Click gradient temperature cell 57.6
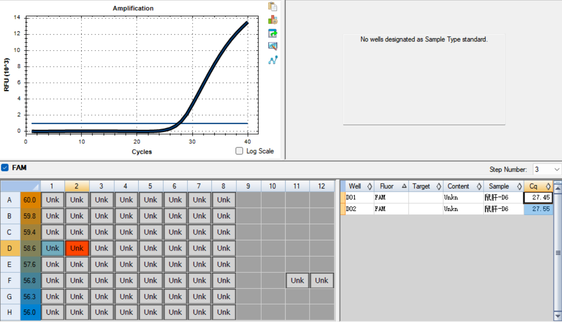Image resolution: width=562 pixels, height=322 pixels. [30, 264]
